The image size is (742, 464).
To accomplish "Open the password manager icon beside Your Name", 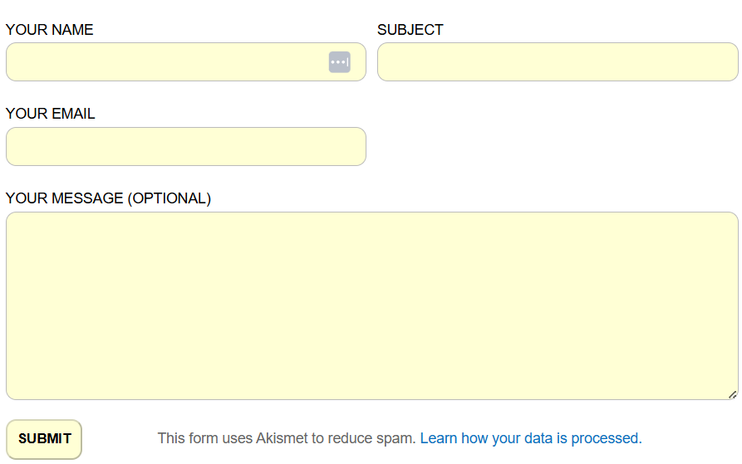I will click(x=339, y=62).
